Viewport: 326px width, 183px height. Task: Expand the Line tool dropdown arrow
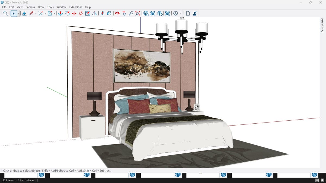coord(36,13)
